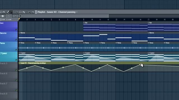Viewport: 179px width, 100px height.
Task: Select Ритм clip starting at bar 5
Action: 59,47
